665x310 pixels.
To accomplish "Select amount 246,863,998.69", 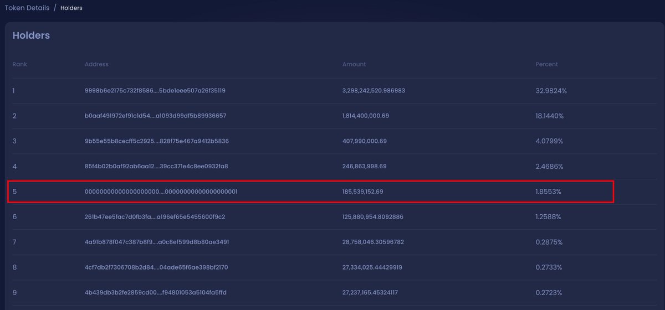I will coord(364,166).
